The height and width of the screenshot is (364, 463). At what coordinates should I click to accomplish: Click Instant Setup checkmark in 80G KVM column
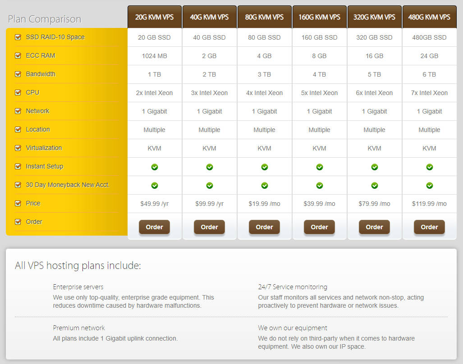[265, 167]
